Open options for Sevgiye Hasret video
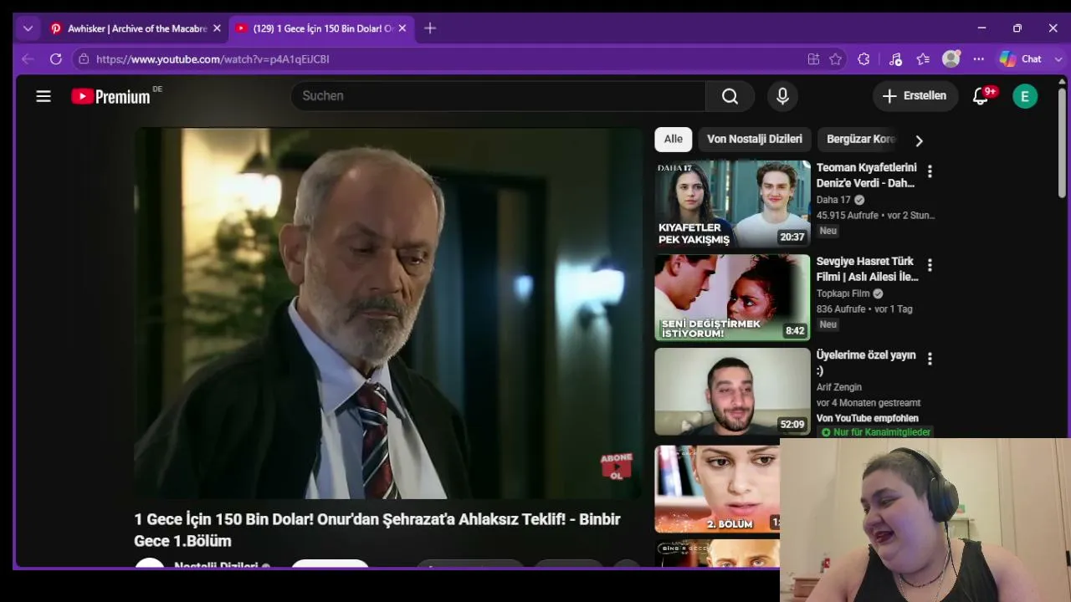Screen dimensions: 1071x602 coord(930,265)
